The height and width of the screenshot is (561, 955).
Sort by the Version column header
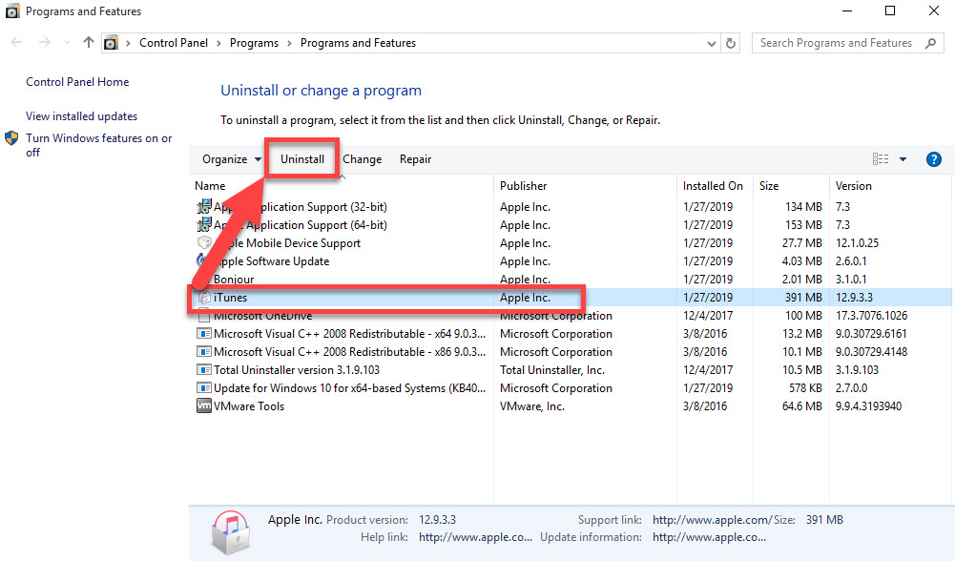coord(853,186)
